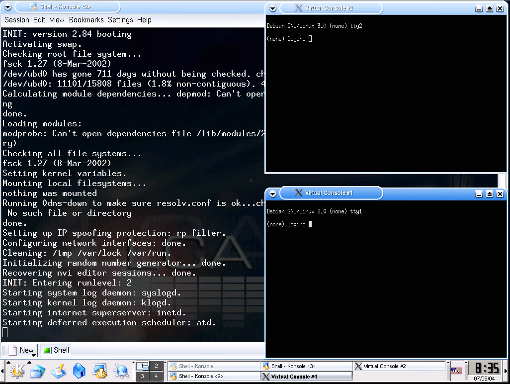Activate Virtual Console #1 taskbar entry
Viewport: 510px width, 384px height.
[306, 376]
